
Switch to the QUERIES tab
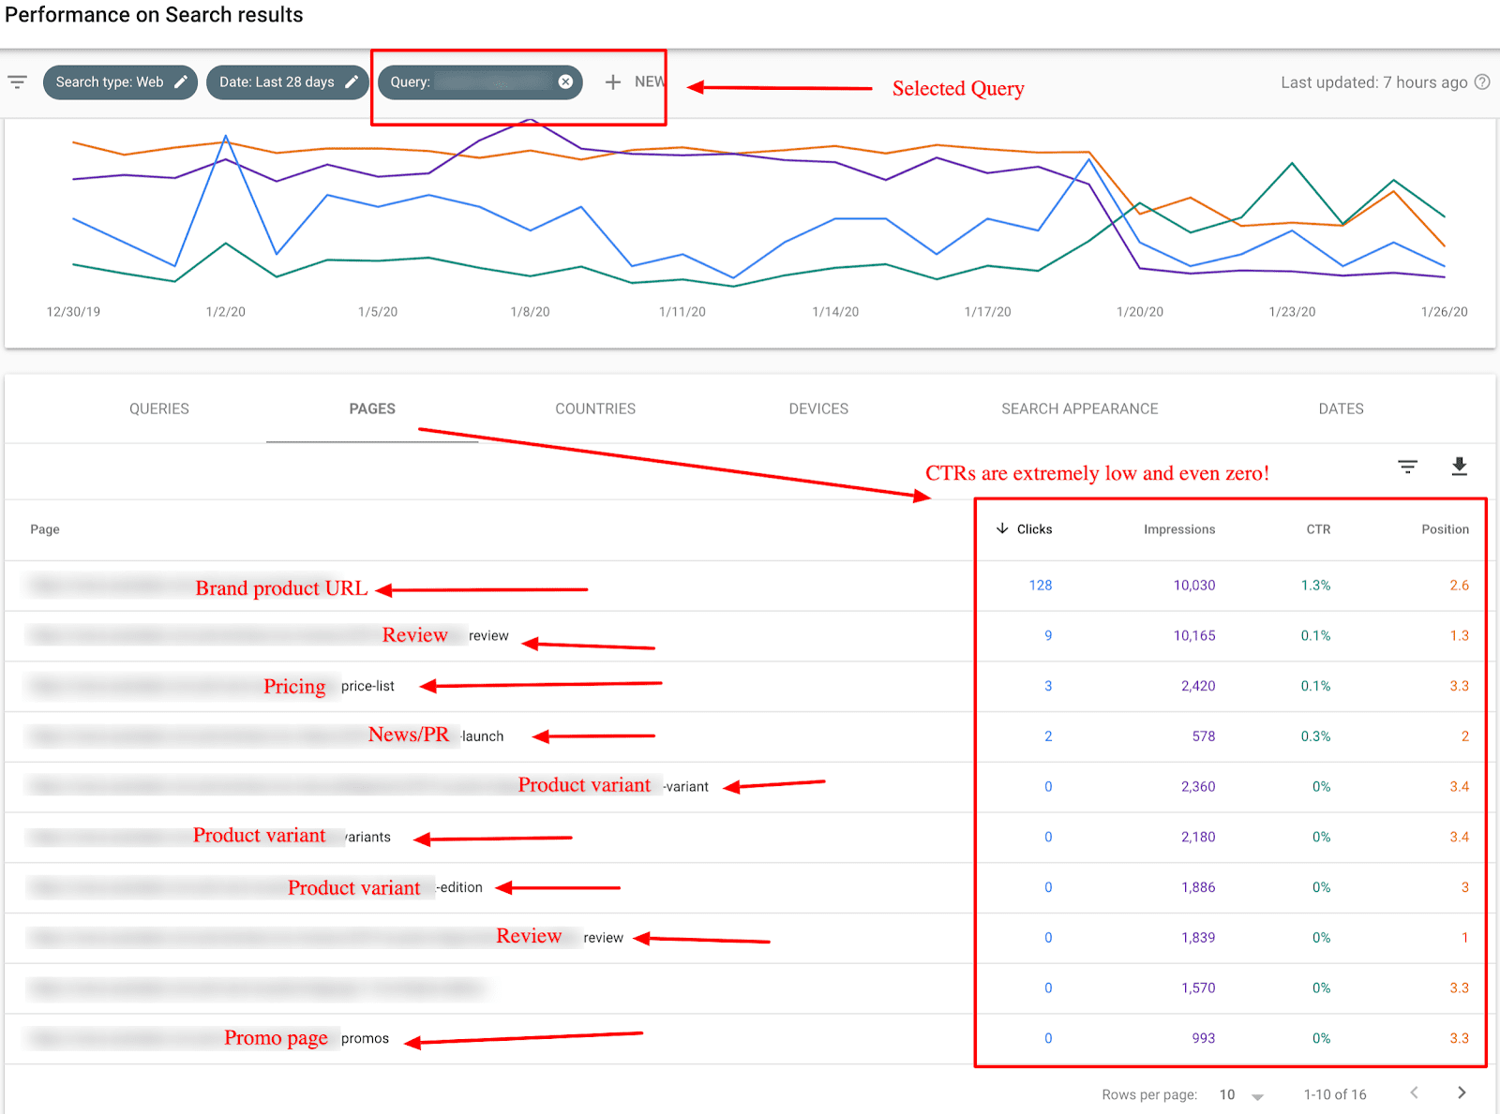(x=159, y=408)
